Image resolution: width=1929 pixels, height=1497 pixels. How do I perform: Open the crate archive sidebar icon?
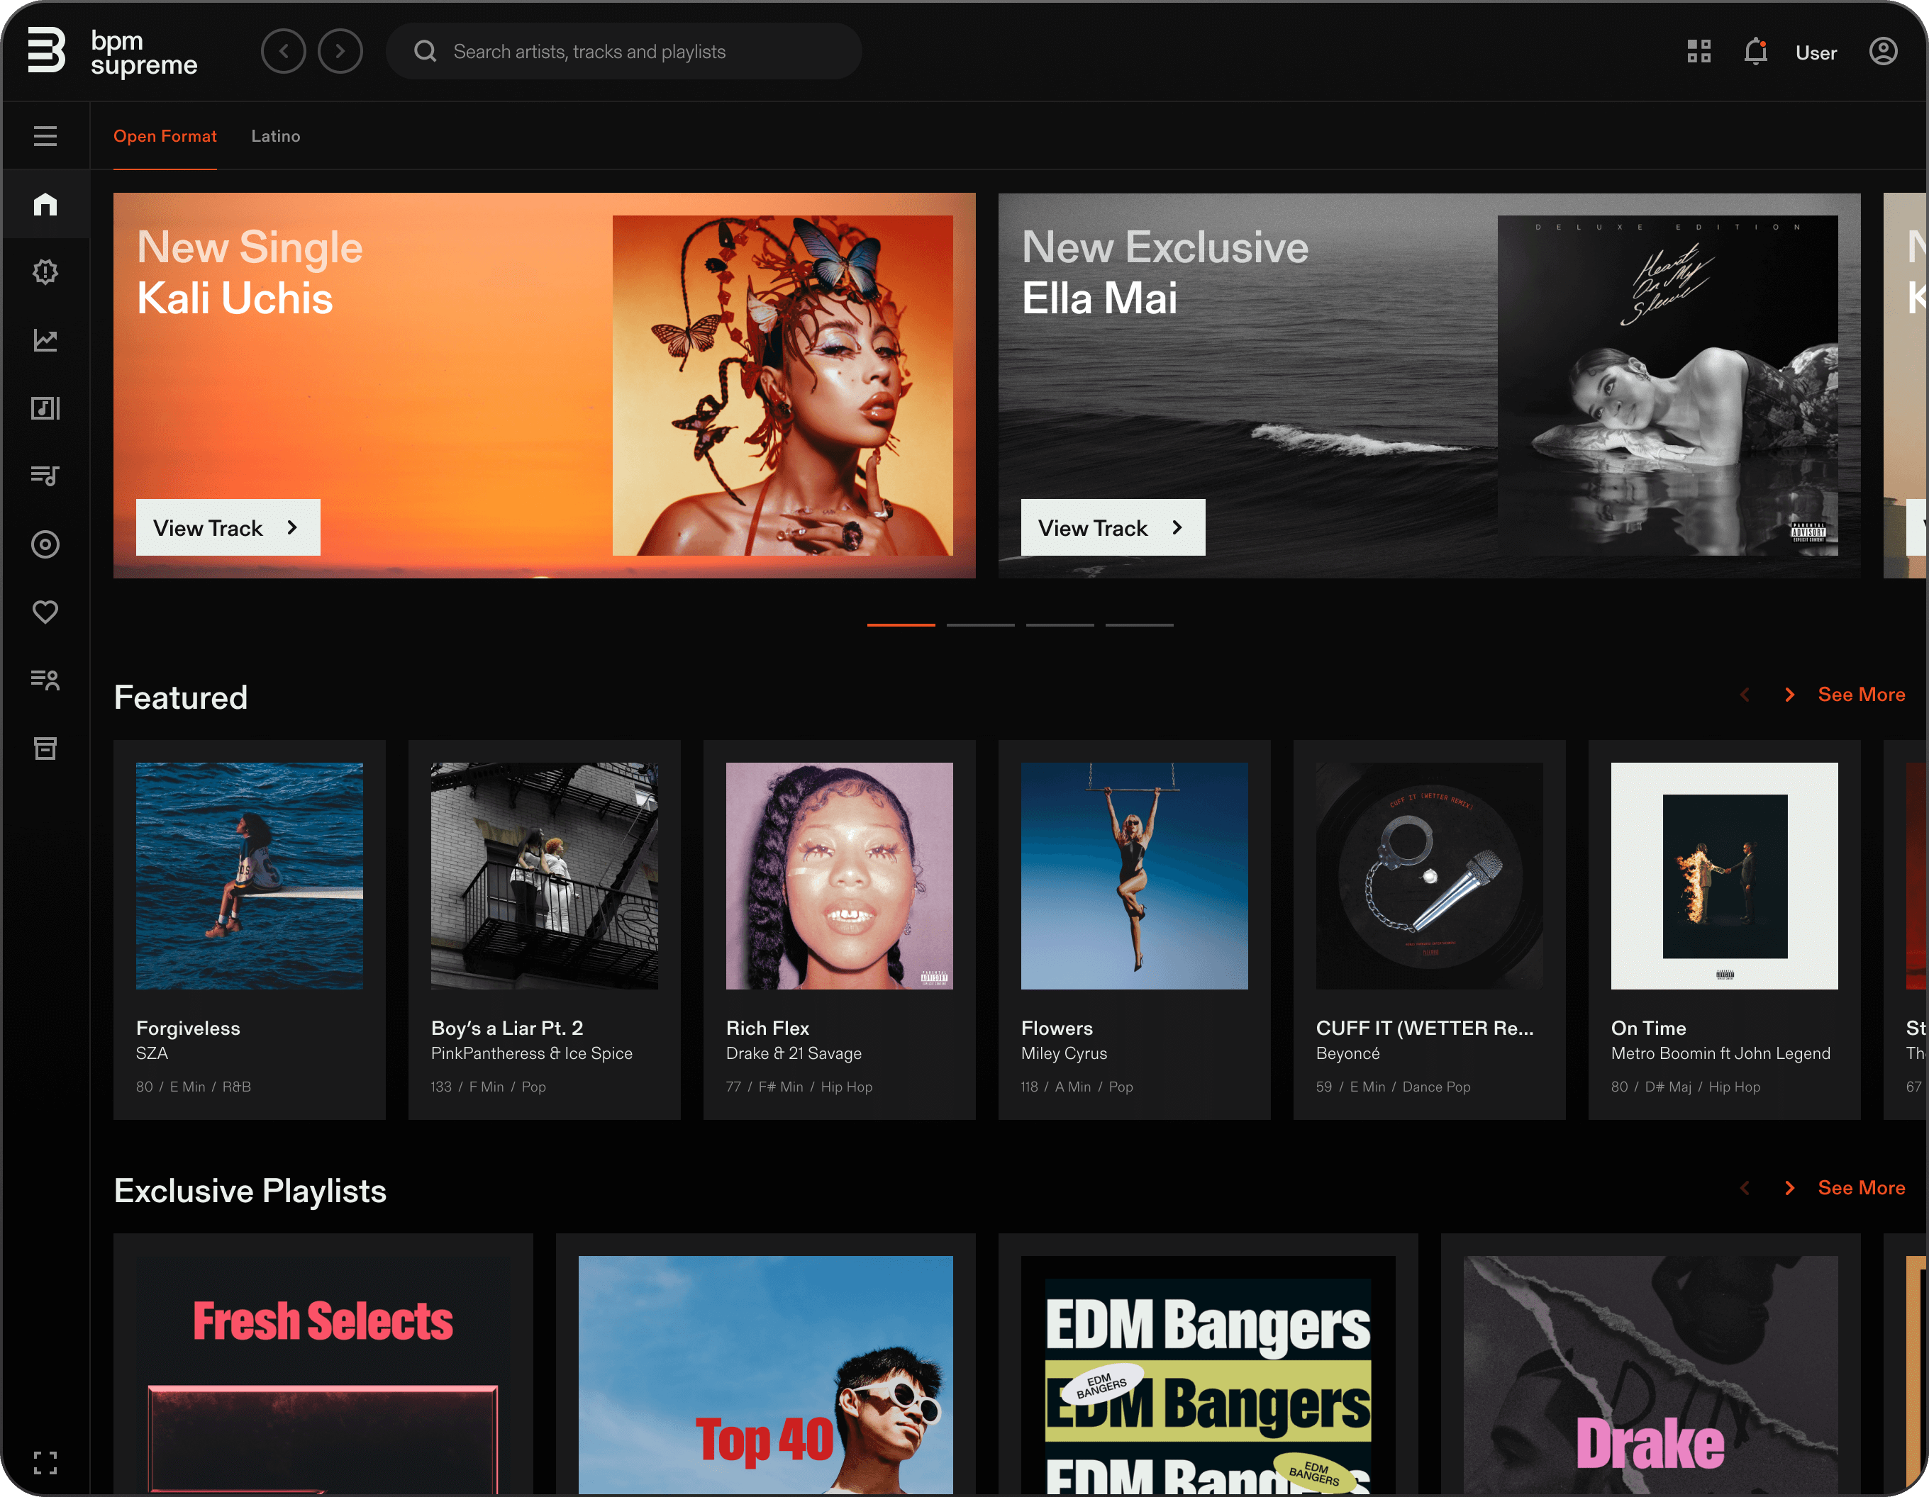point(45,748)
